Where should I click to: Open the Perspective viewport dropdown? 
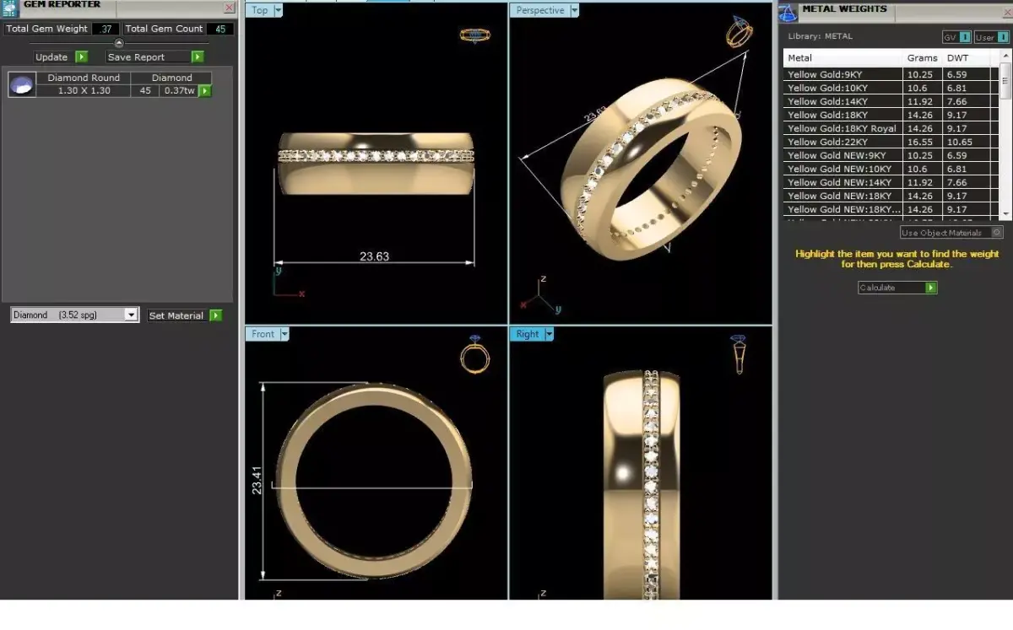pyautogui.click(x=575, y=10)
